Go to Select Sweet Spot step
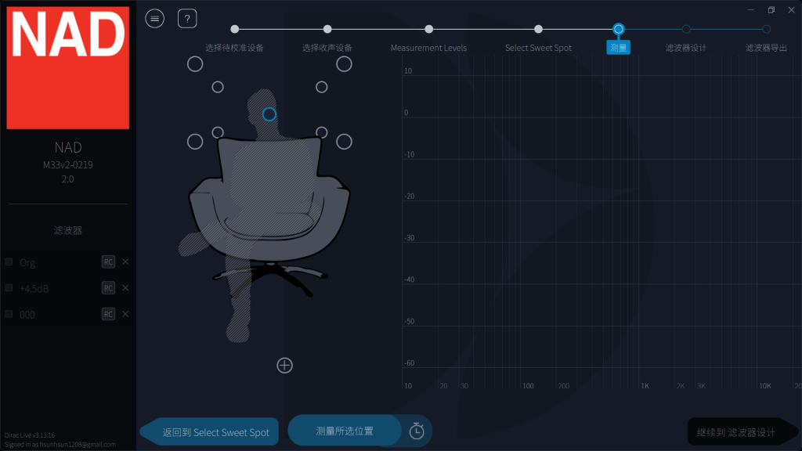 point(538,48)
